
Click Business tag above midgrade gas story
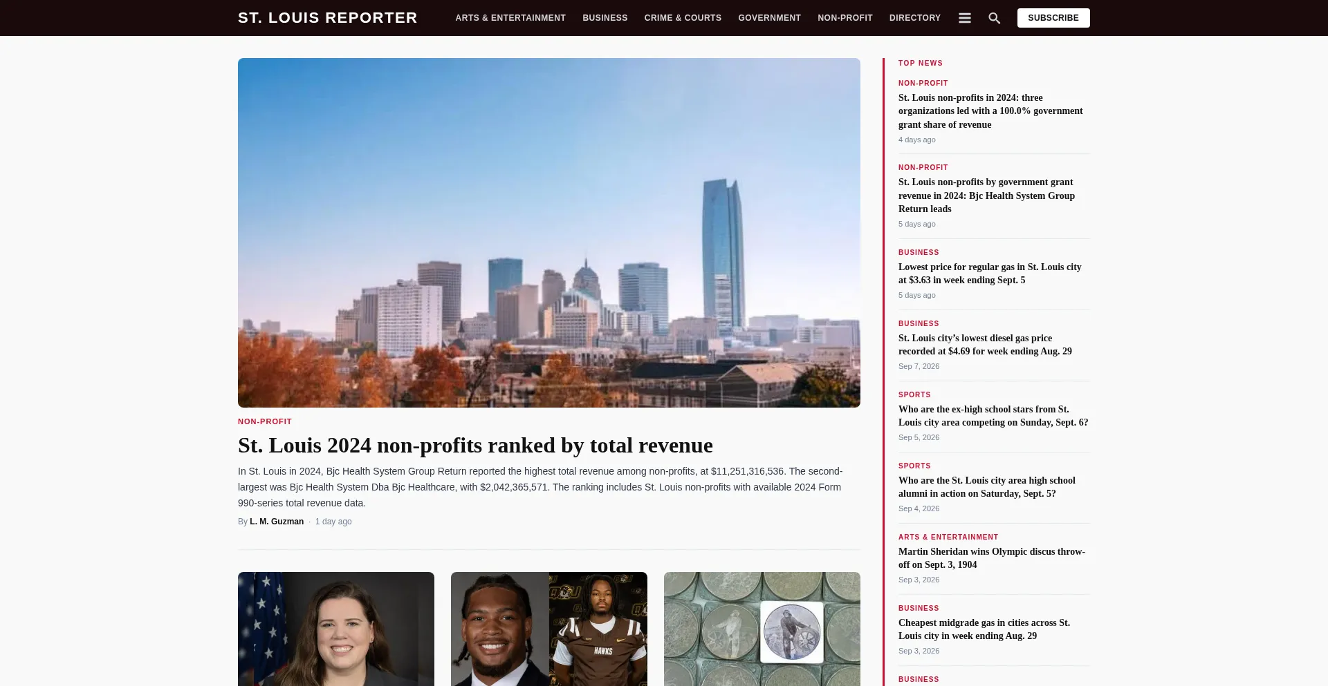pyautogui.click(x=919, y=608)
